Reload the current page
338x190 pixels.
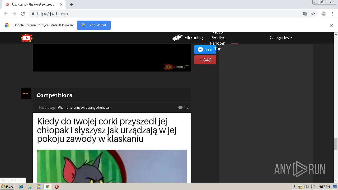coord(23,14)
